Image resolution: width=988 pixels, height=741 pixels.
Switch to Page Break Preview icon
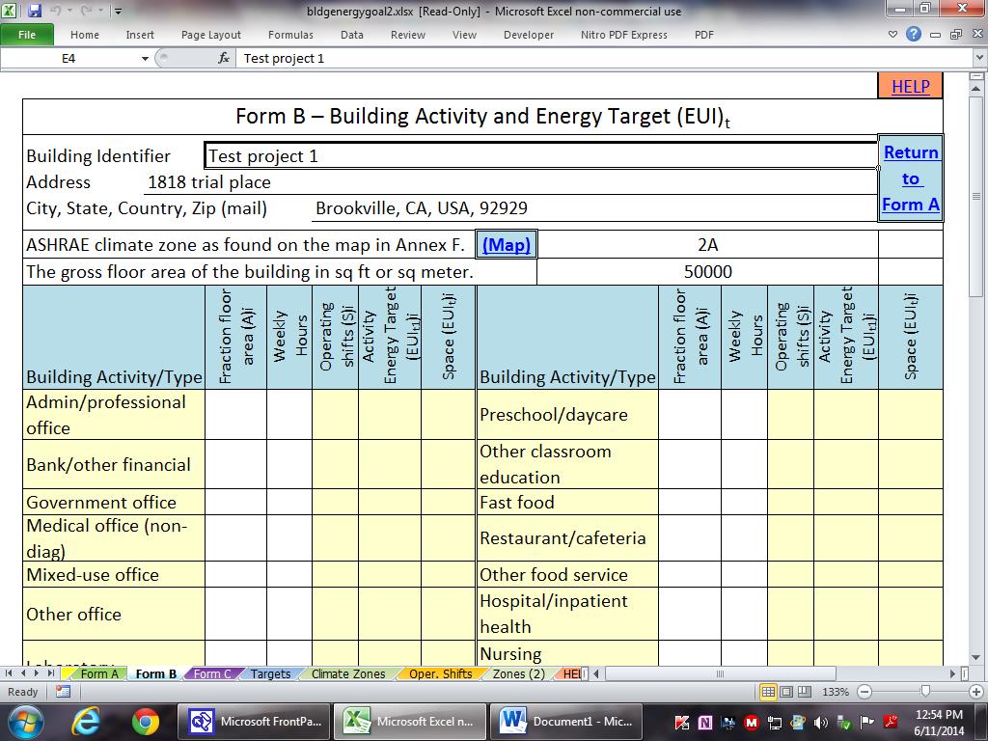tap(806, 692)
